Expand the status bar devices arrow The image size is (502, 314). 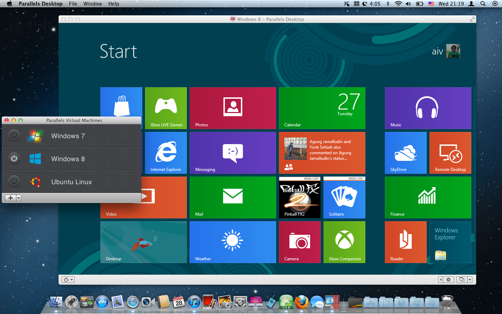[441, 279]
